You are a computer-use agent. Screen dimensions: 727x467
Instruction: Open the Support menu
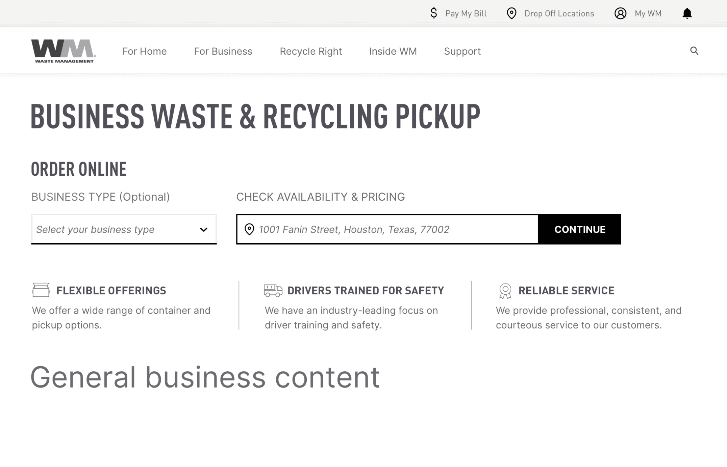(x=462, y=51)
